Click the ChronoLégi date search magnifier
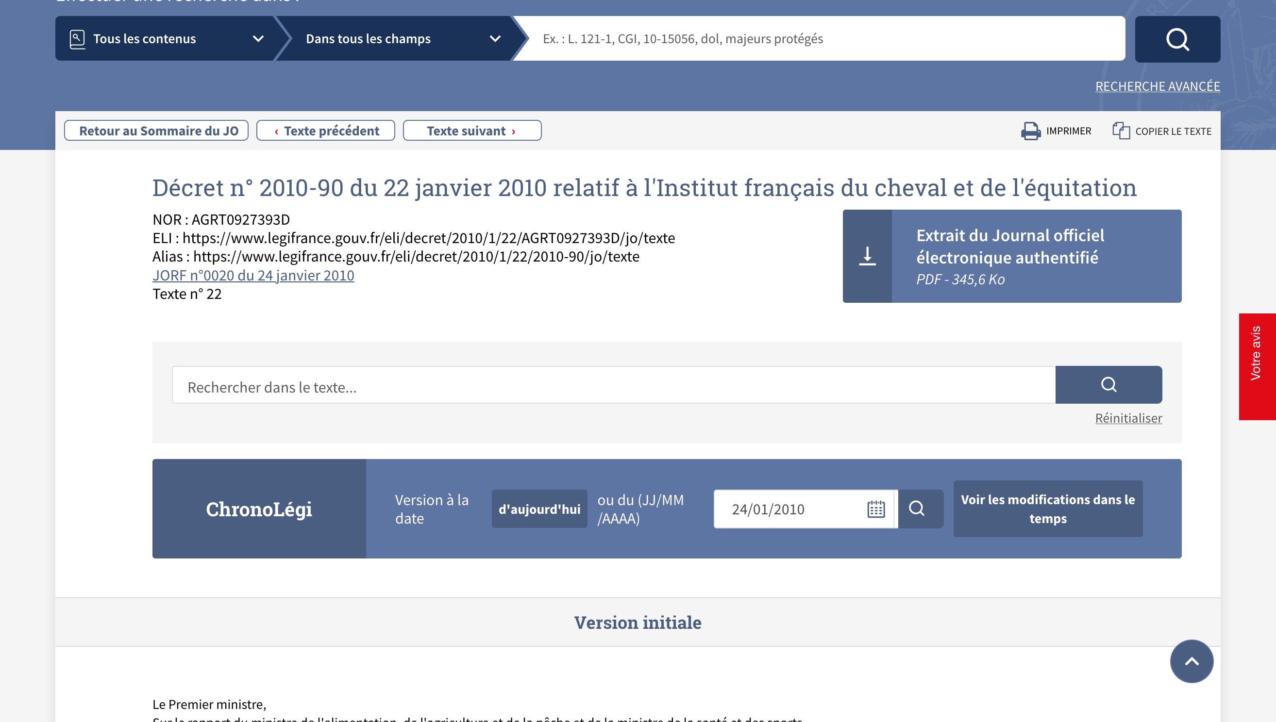 click(917, 509)
